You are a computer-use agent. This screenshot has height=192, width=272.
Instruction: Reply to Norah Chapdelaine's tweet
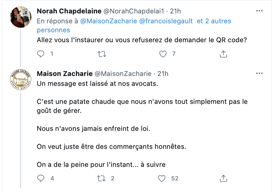point(41,54)
